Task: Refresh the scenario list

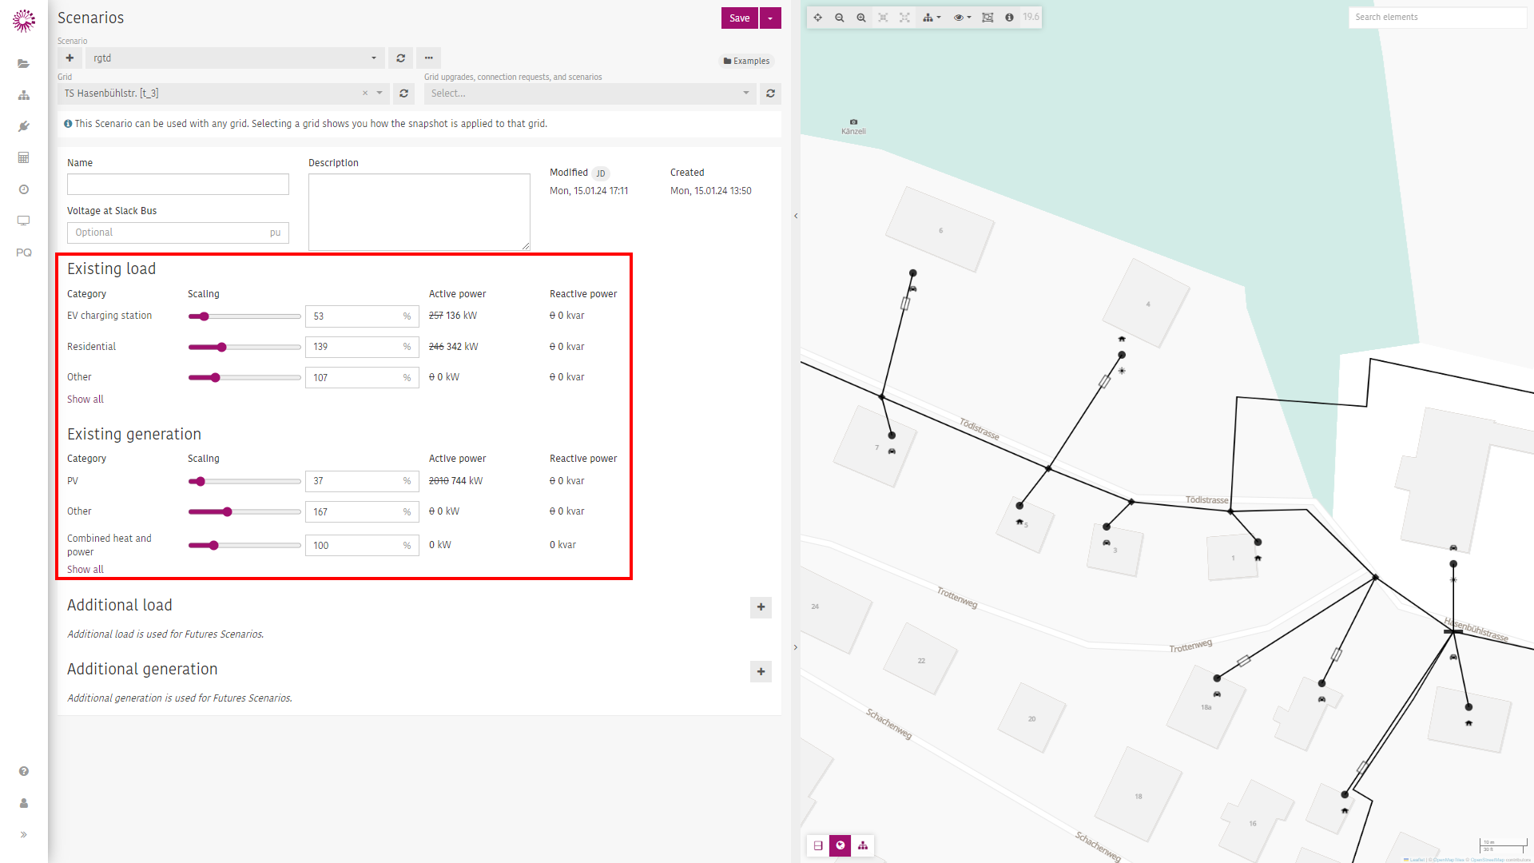Action: [x=400, y=58]
